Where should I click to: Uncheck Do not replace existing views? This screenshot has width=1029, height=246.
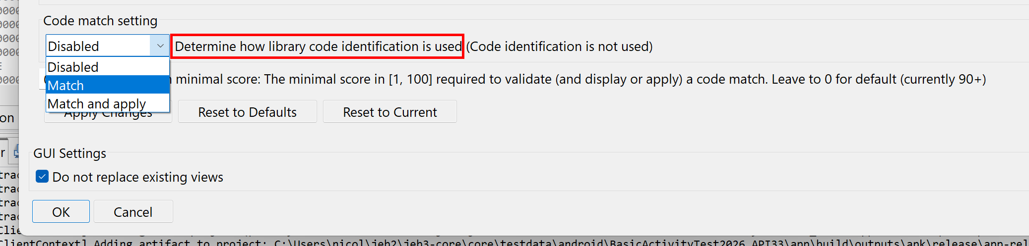(x=42, y=177)
